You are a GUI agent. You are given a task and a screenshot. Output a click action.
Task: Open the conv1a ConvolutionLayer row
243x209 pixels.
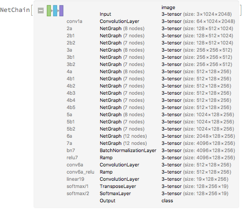(150, 22)
